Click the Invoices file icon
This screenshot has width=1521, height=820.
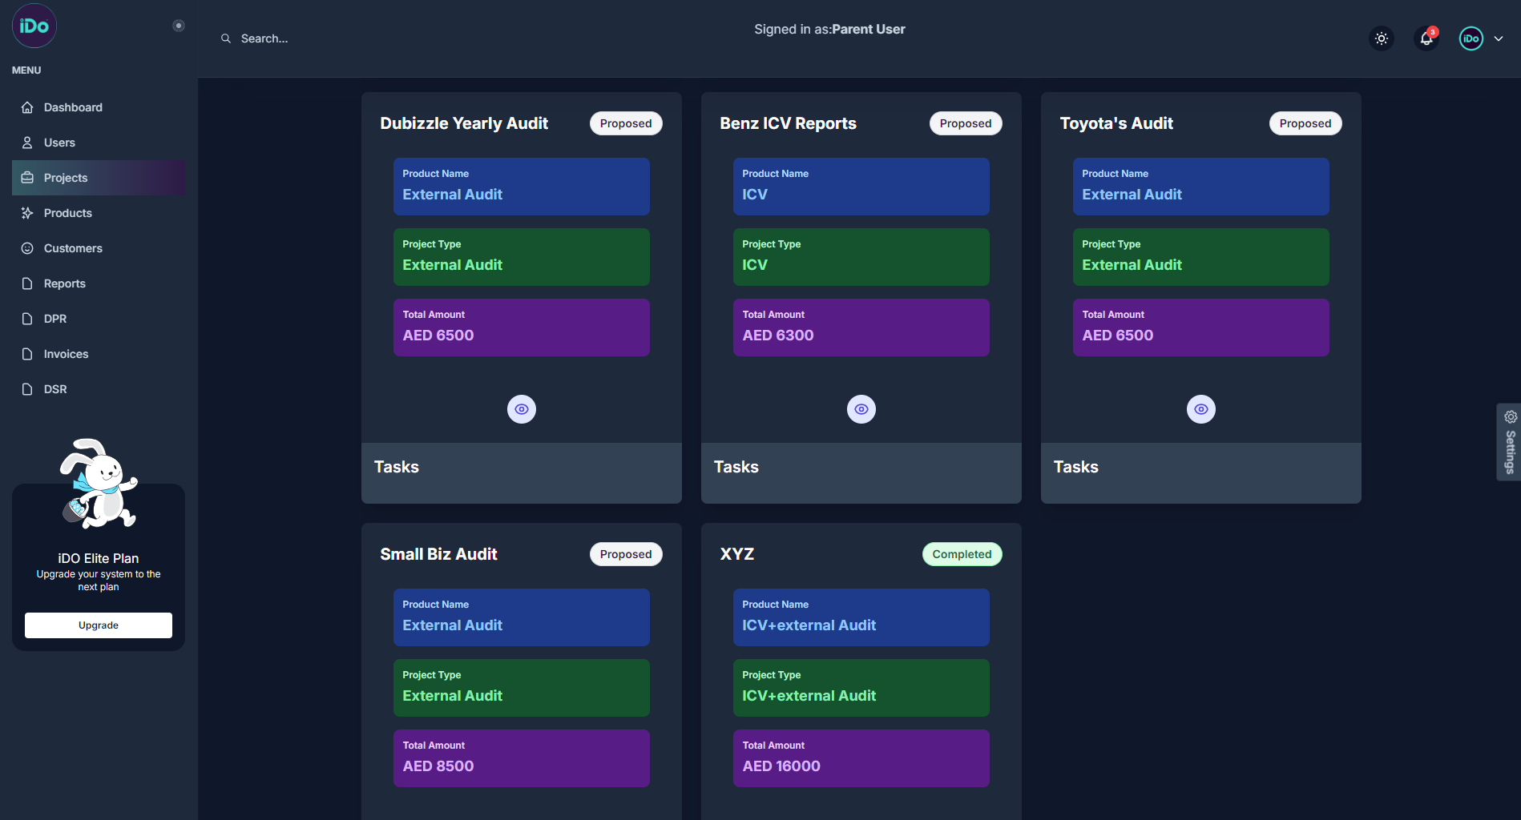pyautogui.click(x=27, y=354)
